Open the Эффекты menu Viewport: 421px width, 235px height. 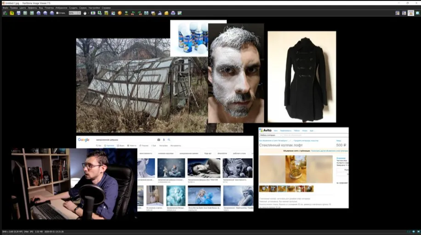coord(32,8)
